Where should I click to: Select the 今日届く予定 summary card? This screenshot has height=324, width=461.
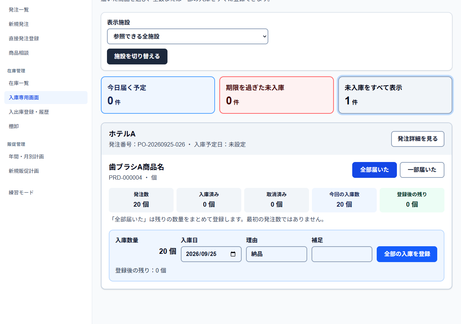click(158, 95)
